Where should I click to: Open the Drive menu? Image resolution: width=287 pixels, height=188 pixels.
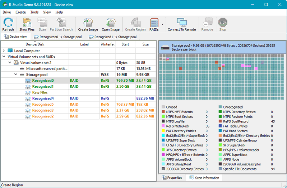[x=6, y=12]
